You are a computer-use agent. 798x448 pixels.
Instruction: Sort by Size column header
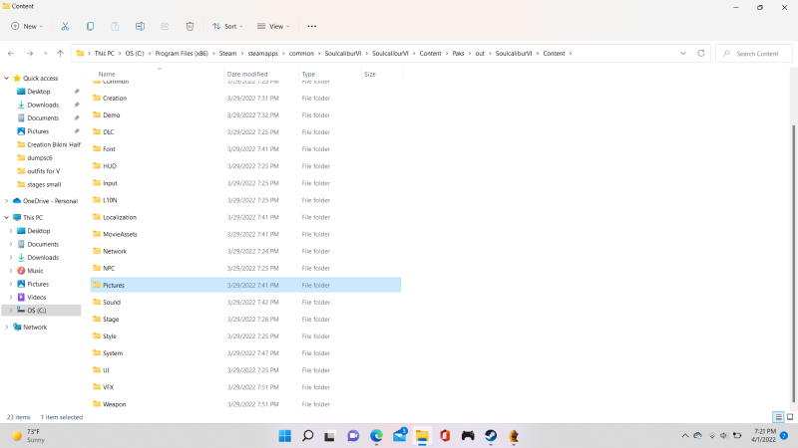pos(370,74)
